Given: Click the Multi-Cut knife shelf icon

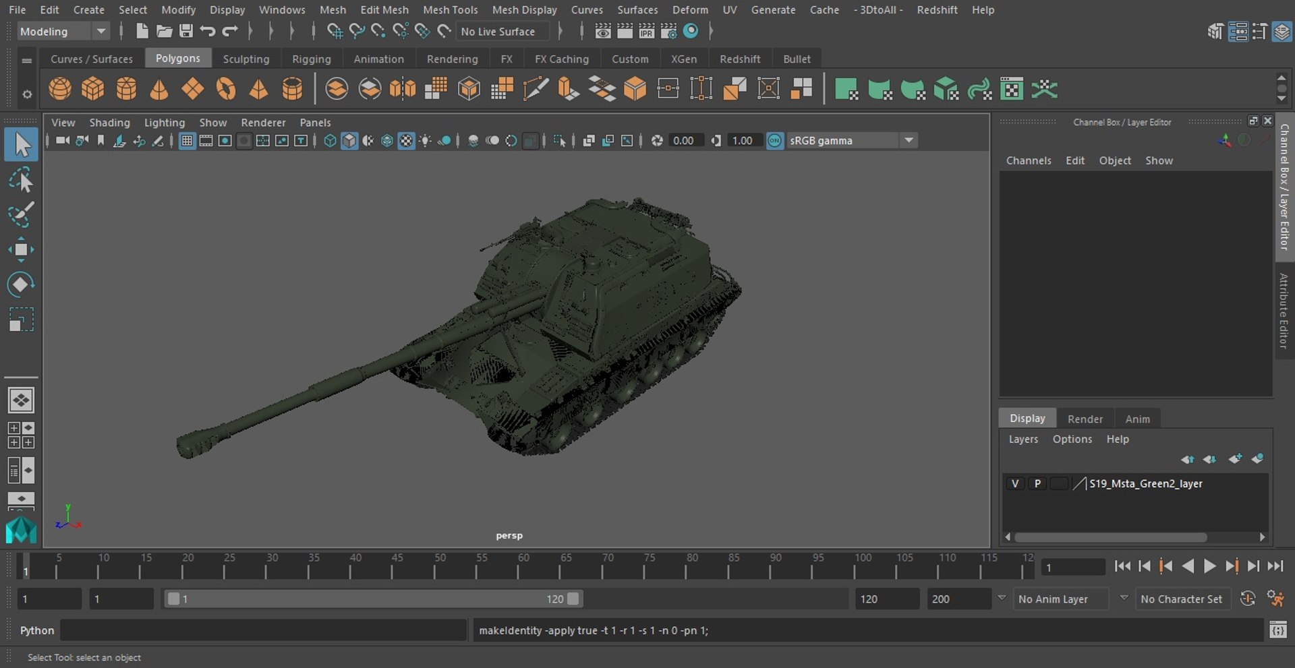Looking at the screenshot, I should [x=536, y=89].
